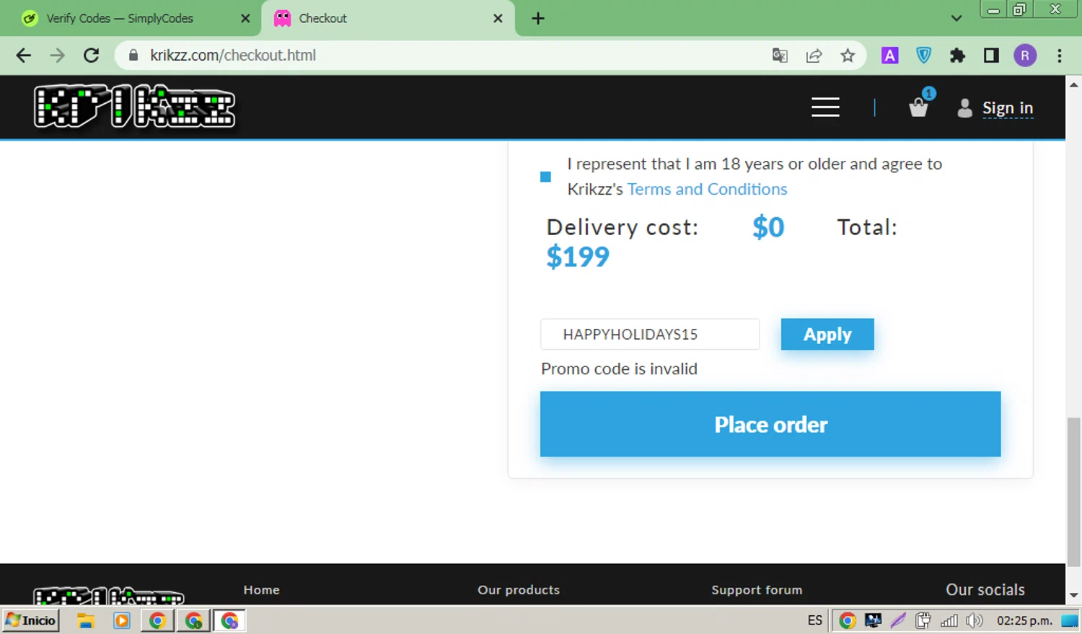This screenshot has width=1082, height=634.
Task: Click the padlock site info icon
Action: (x=133, y=56)
